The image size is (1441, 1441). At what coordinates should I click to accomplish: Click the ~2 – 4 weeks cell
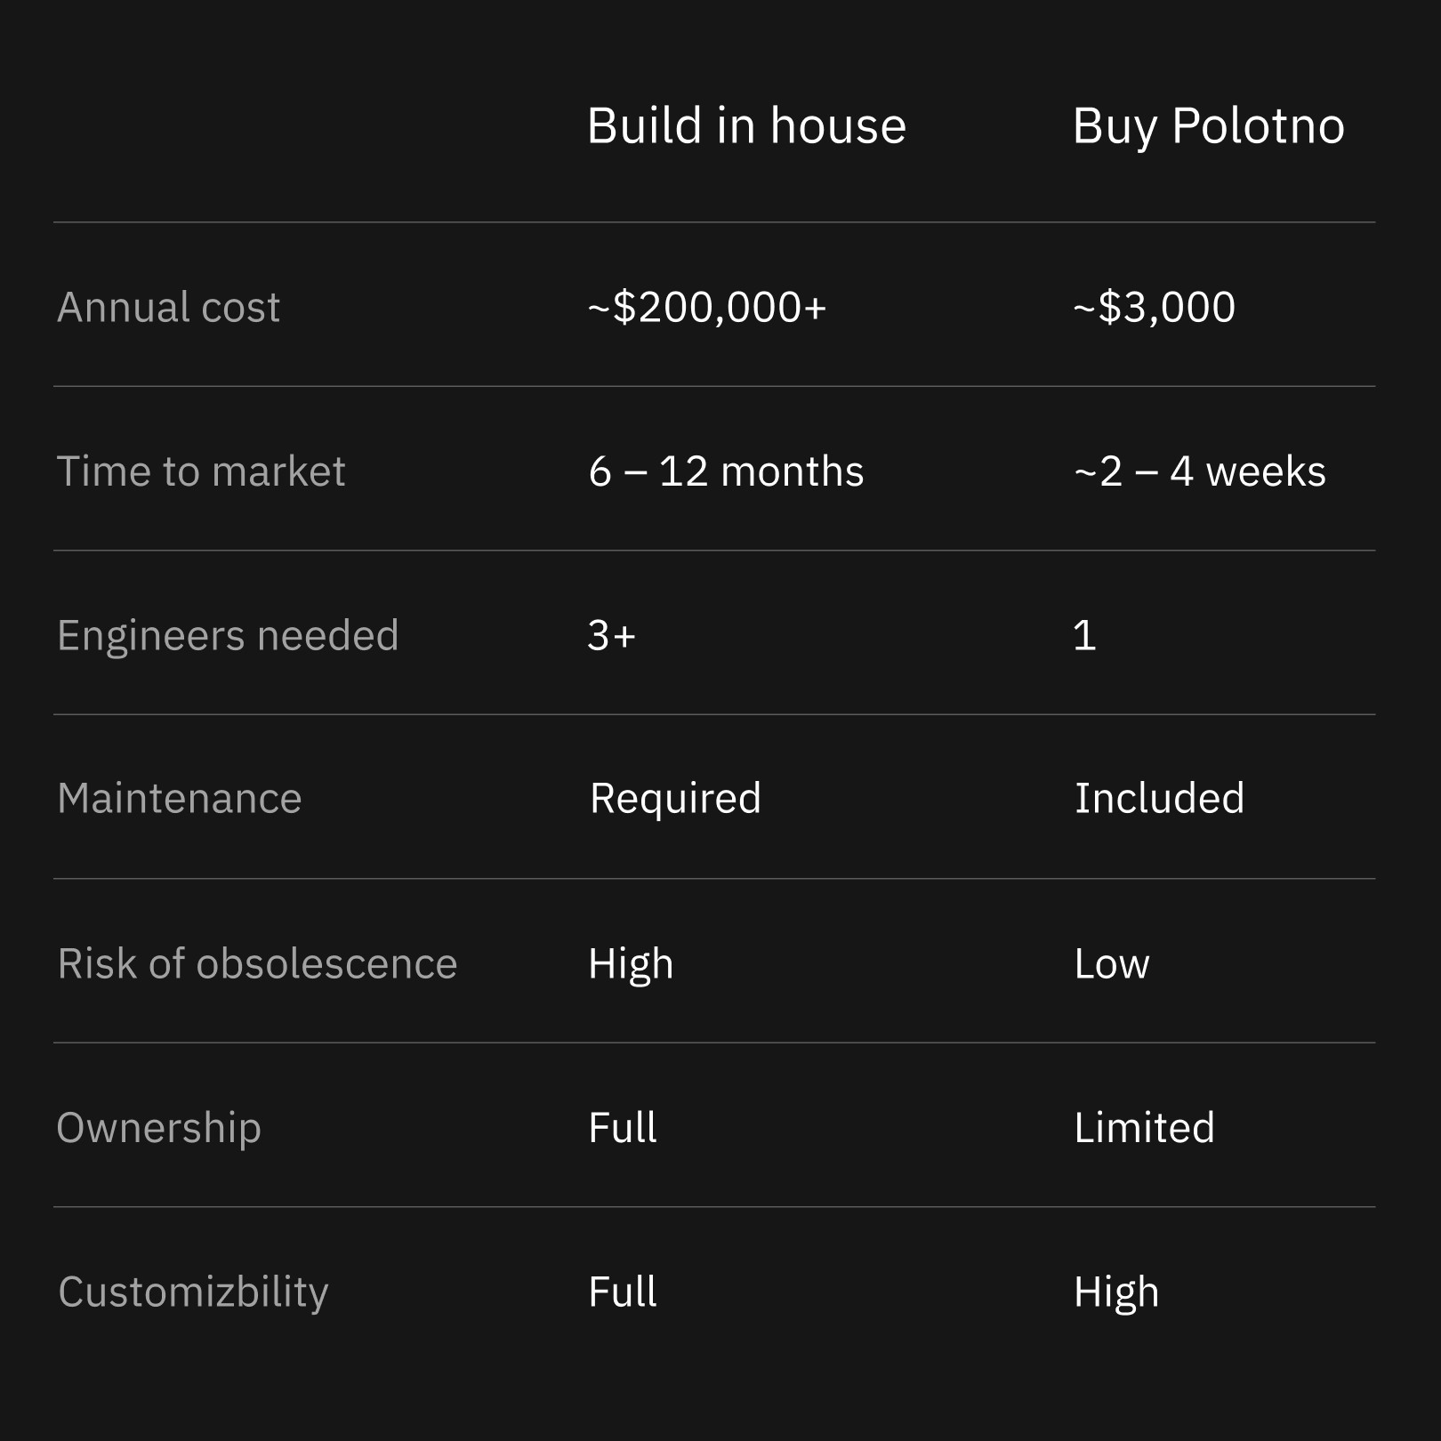pyautogui.click(x=1199, y=471)
